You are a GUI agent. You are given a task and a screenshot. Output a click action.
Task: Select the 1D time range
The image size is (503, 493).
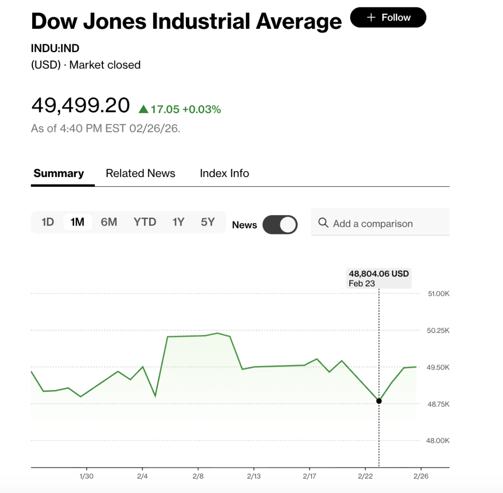[48, 222]
